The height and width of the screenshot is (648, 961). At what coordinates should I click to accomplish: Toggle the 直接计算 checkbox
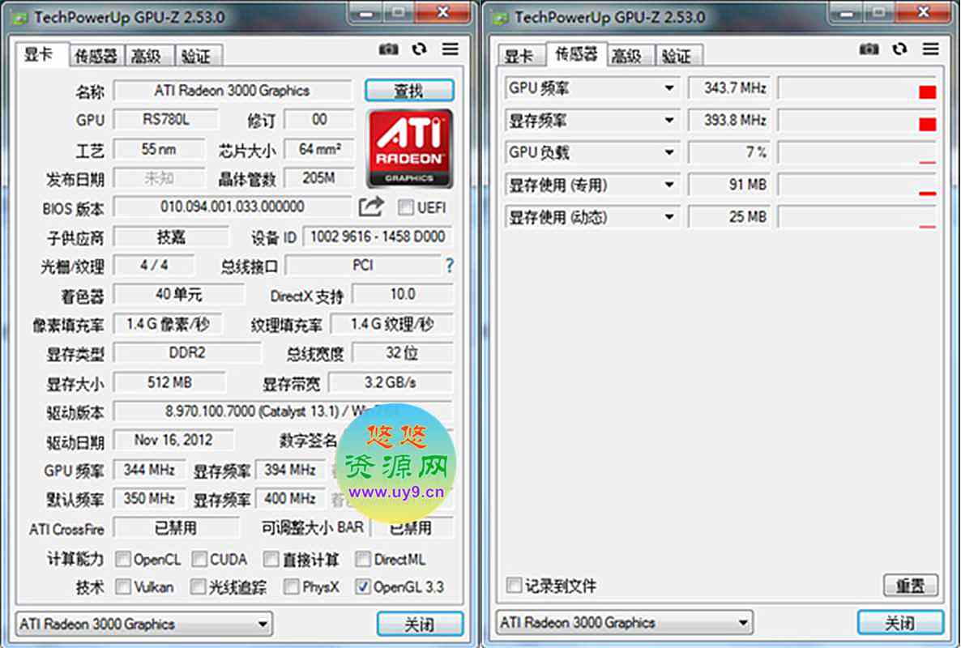[271, 559]
